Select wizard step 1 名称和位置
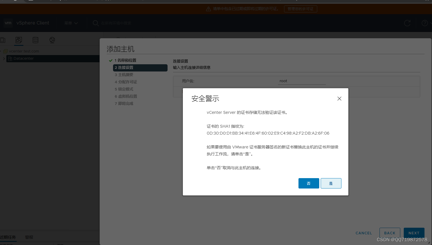The height and width of the screenshot is (245, 432). [125, 60]
